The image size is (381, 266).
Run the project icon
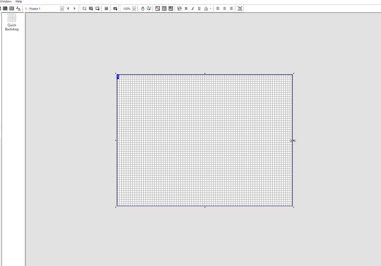(84, 8)
